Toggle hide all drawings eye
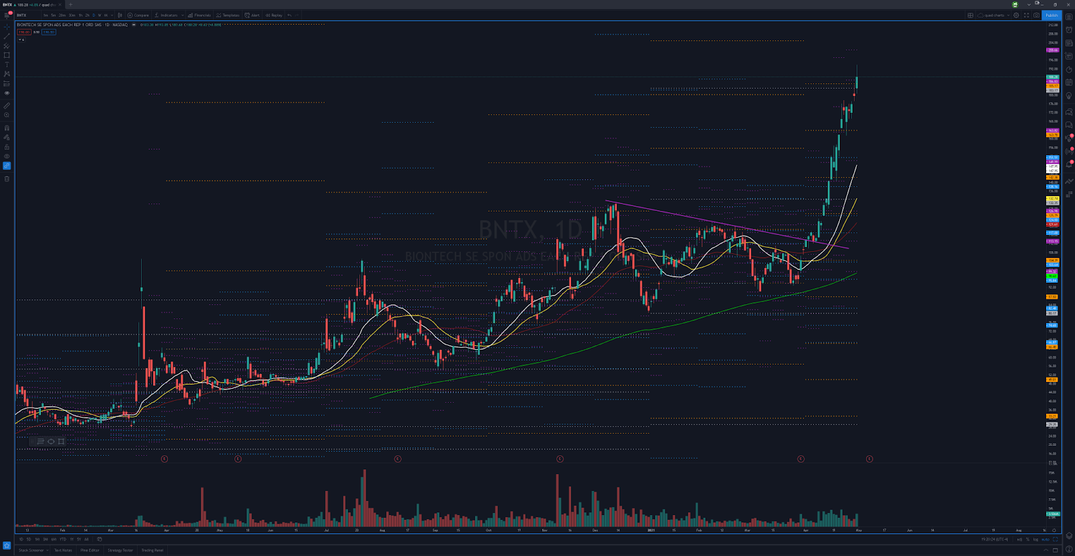Screen dimensions: 1075x556 click(7, 156)
